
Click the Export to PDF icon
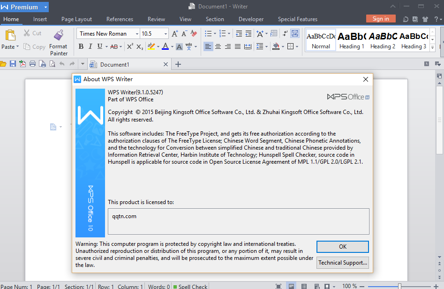click(x=23, y=64)
